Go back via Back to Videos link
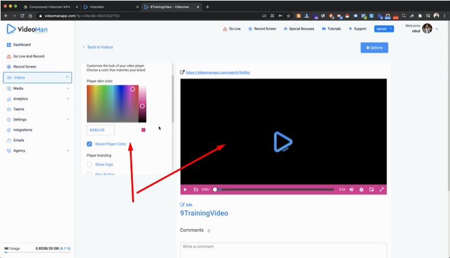The width and height of the screenshot is (450, 258). coord(98,47)
